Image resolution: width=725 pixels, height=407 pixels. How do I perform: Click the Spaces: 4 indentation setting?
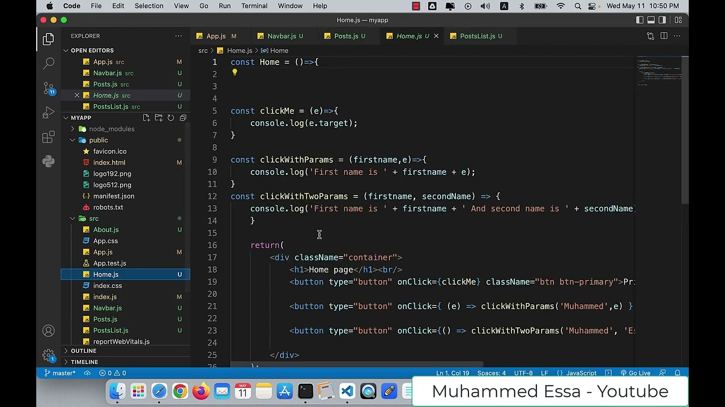click(x=492, y=373)
